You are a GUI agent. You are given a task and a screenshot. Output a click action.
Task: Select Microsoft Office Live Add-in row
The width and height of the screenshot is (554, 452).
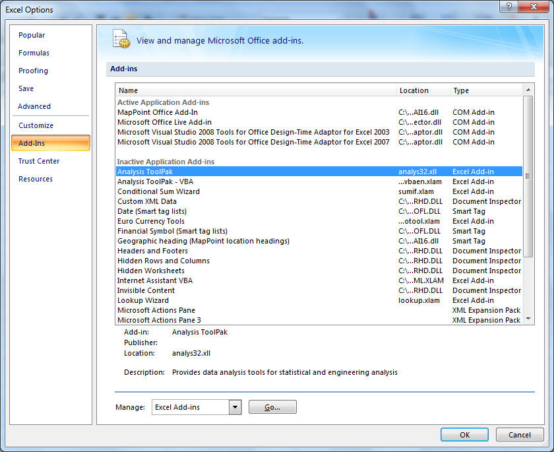(x=319, y=122)
